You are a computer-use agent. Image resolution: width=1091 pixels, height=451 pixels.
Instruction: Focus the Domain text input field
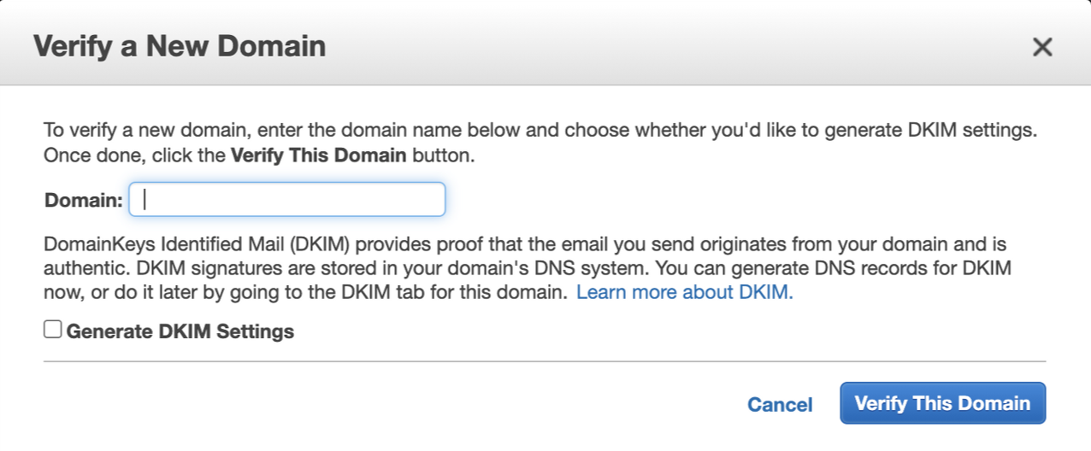pyautogui.click(x=286, y=200)
